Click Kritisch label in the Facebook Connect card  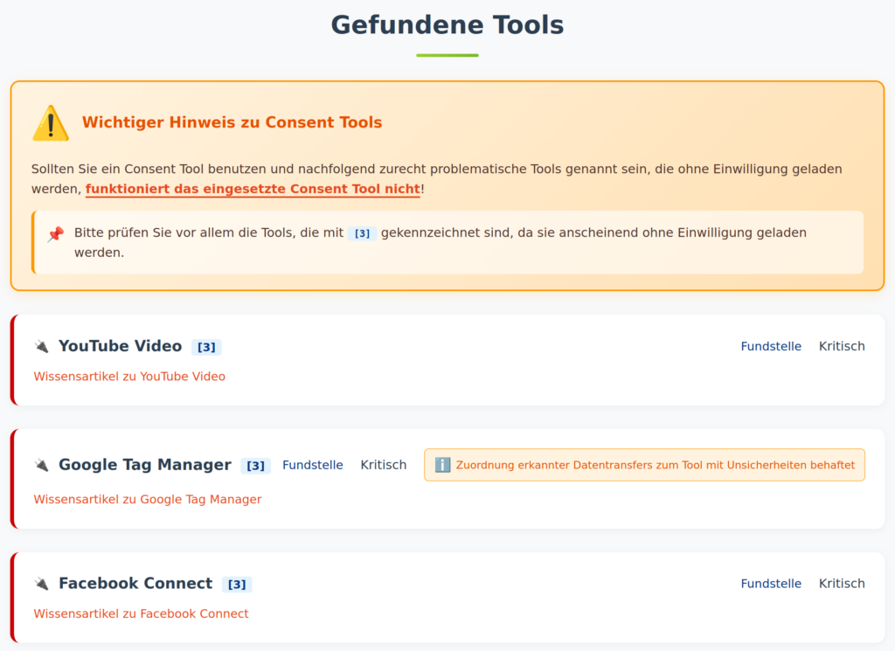click(x=842, y=584)
